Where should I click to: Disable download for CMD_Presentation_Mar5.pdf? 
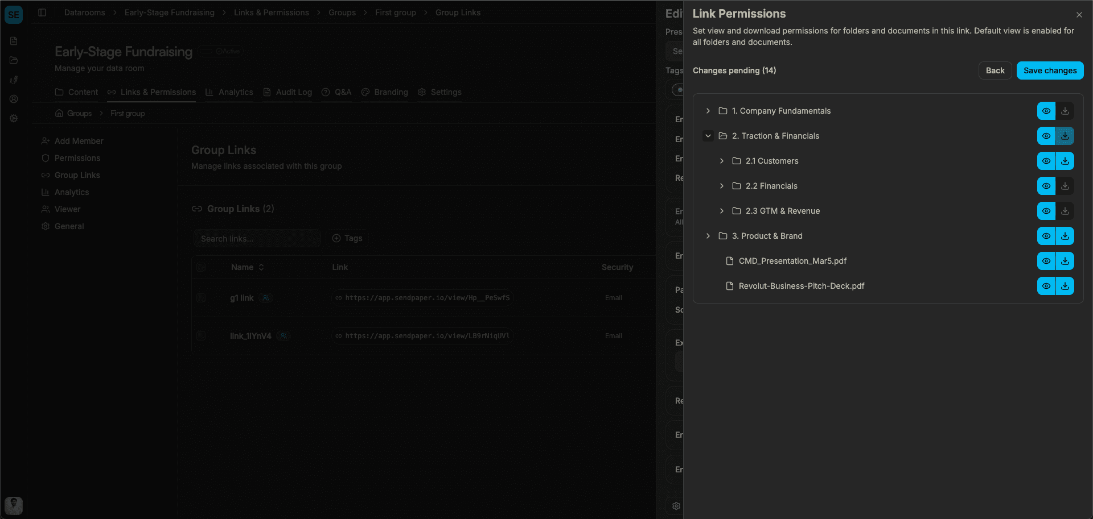coord(1065,261)
